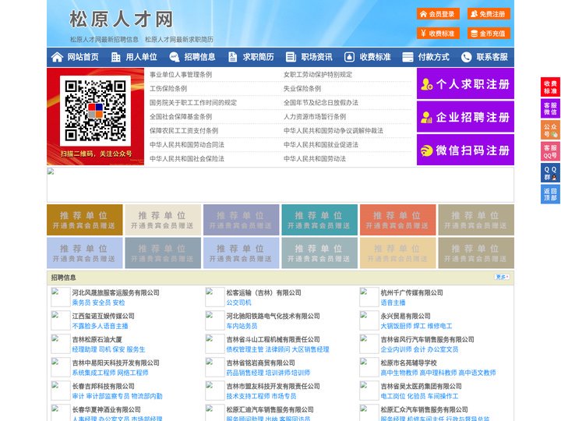Click the card icon beside 付款方式
Image resolution: width=561 pixels, height=421 pixels.
click(408, 57)
